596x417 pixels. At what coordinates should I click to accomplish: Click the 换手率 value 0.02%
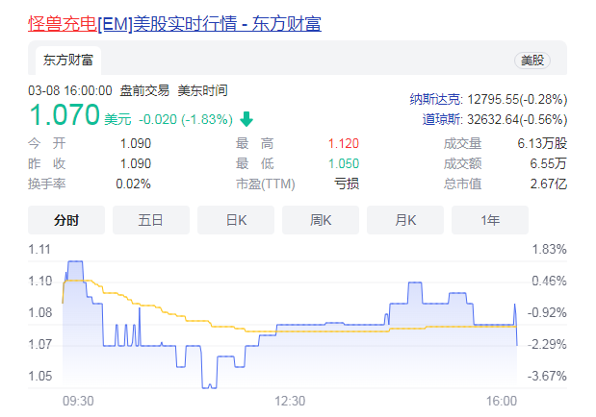[x=134, y=184]
